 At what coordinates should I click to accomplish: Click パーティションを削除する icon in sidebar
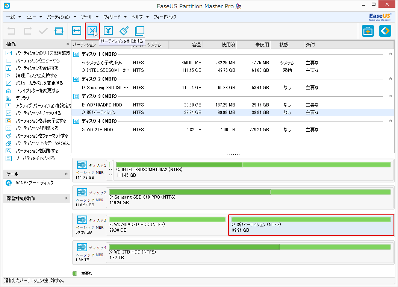[9, 128]
